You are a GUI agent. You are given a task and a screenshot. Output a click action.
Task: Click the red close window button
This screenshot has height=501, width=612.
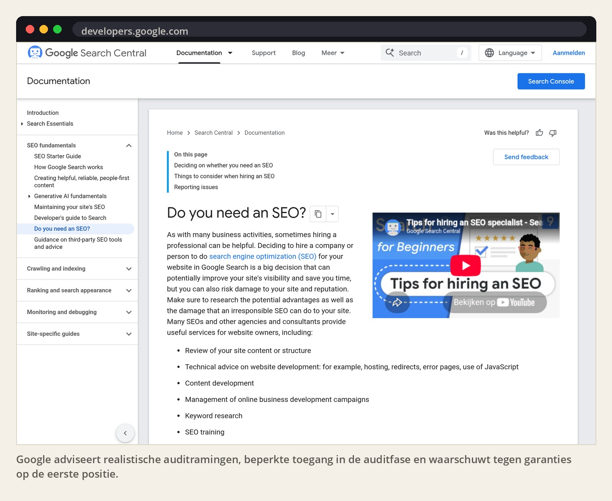[x=30, y=29]
